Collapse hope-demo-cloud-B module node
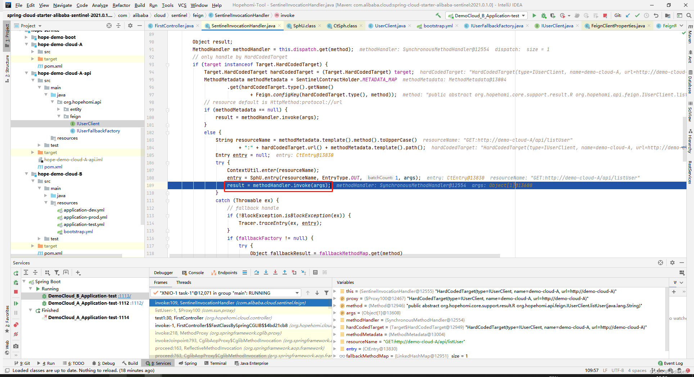 [26, 174]
